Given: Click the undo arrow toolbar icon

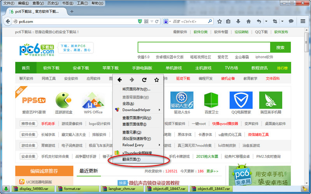Looking at the screenshot, I should coord(259,21).
